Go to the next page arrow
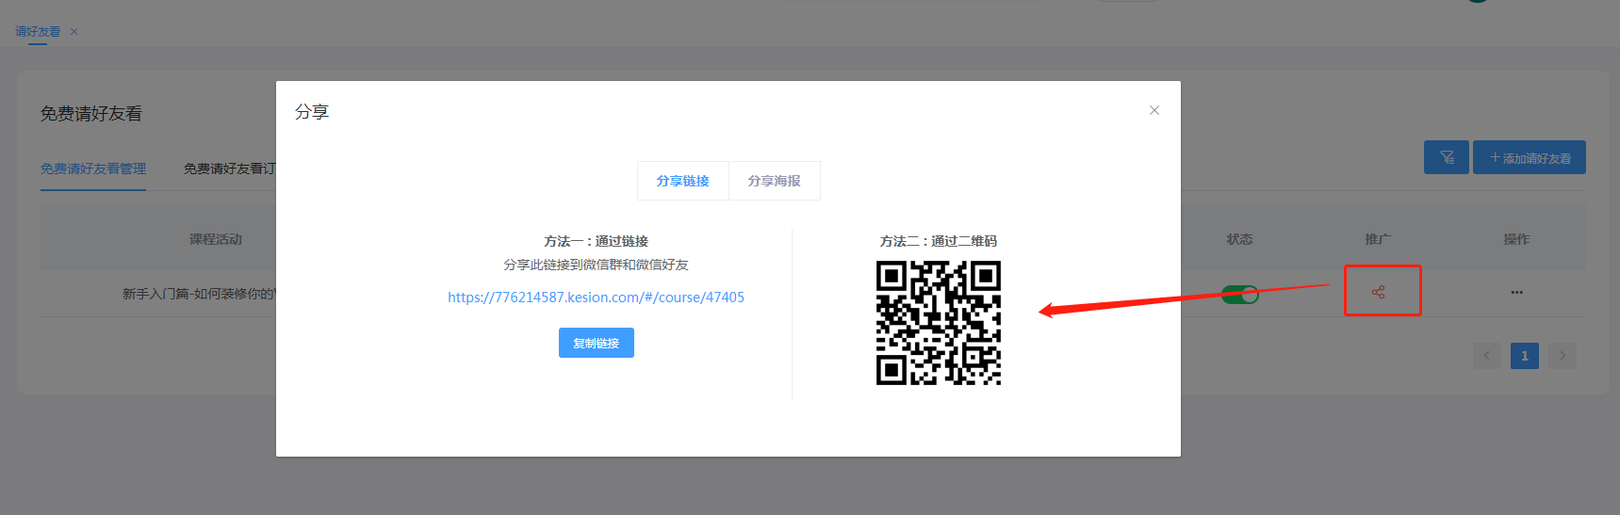 tap(1563, 356)
